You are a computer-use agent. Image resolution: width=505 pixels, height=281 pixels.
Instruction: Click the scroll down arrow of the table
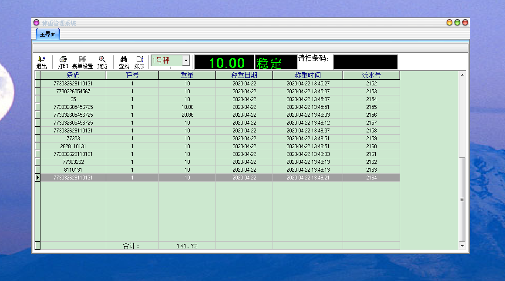click(x=462, y=246)
